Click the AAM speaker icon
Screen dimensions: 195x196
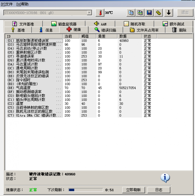click(x=97, y=23)
